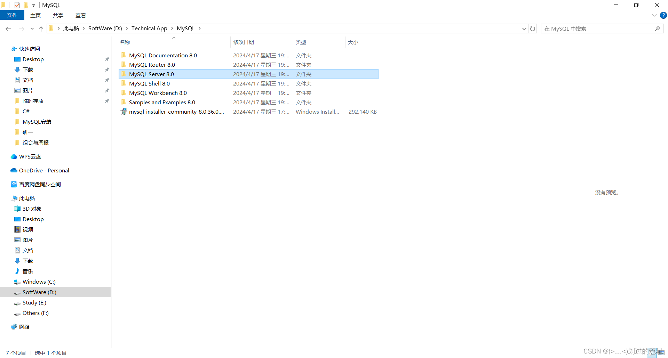The width and height of the screenshot is (668, 358).
Task: Click the Forward navigation arrow
Action: [22, 29]
